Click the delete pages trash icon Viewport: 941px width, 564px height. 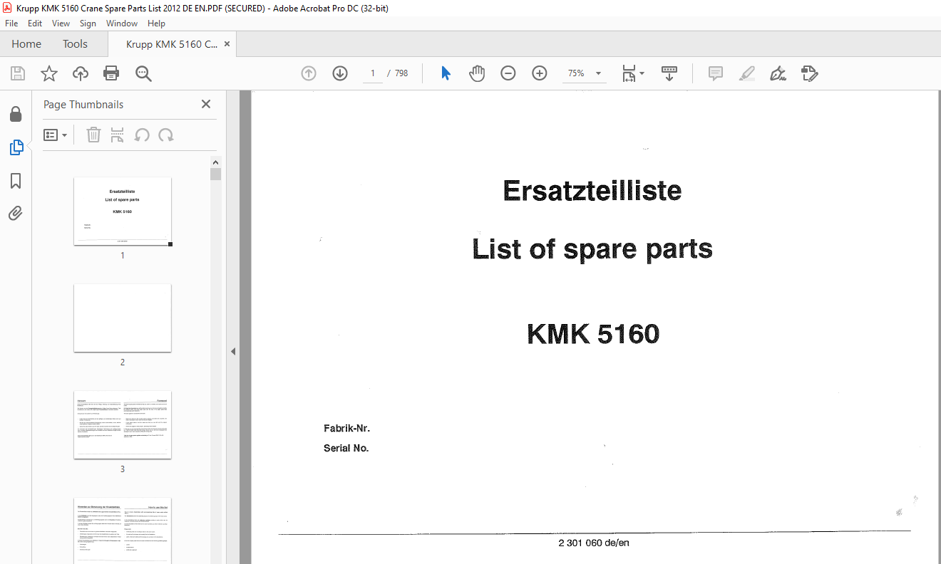pos(93,135)
